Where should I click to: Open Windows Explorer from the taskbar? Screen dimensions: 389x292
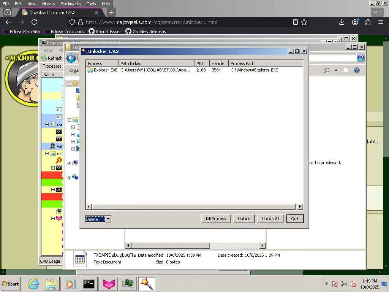point(51,284)
